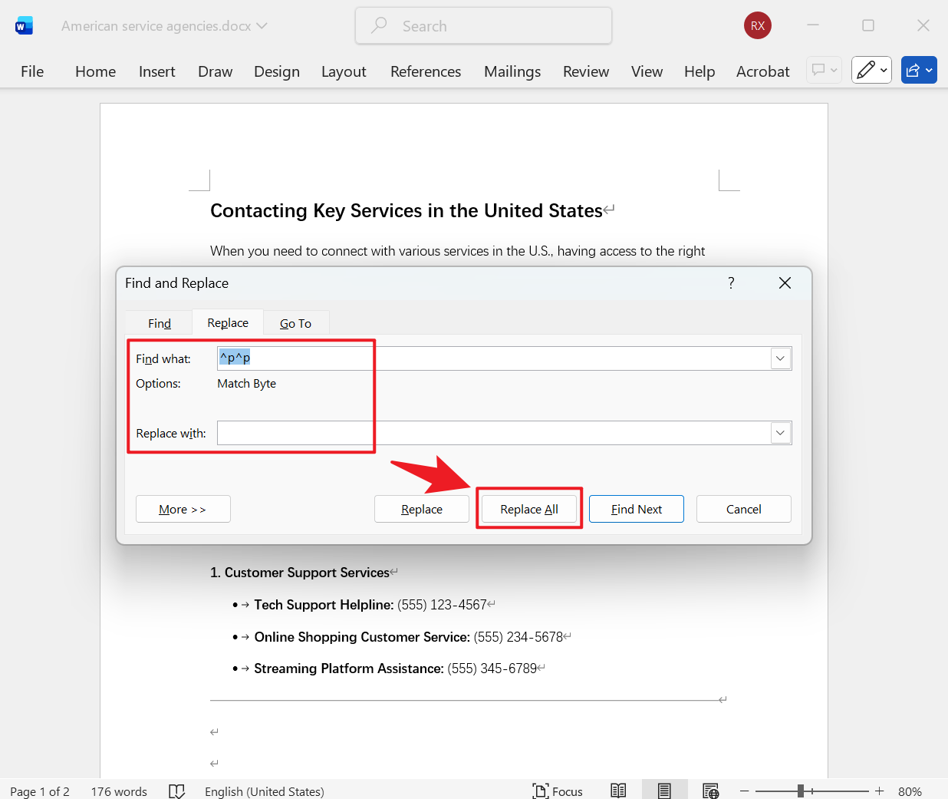Click the dialog help question mark
Image resolution: width=948 pixels, height=799 pixels.
[731, 283]
